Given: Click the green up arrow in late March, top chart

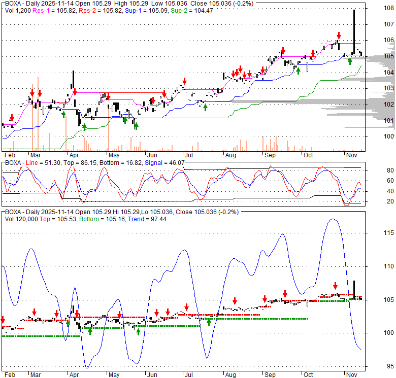Looking at the screenshot, I should coord(63,114).
